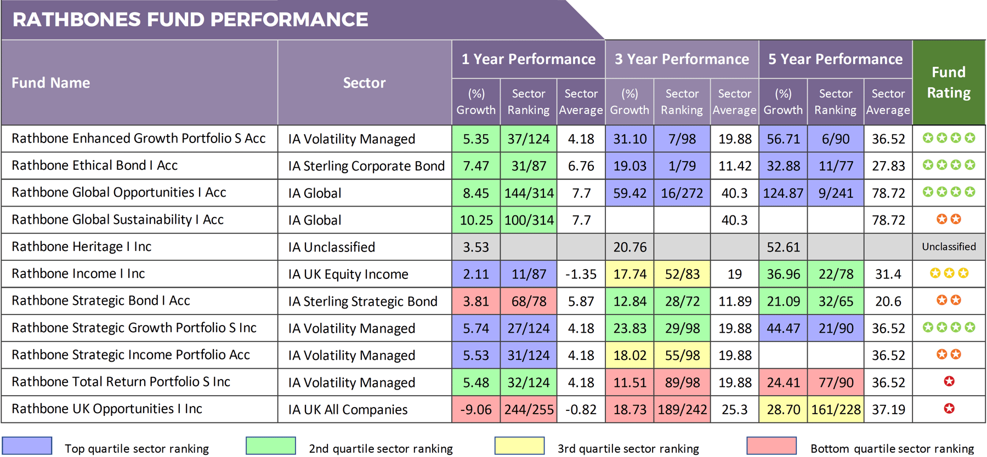Click the red single star for Rathbone Total Return
Screen dimensions: 987x457
tap(949, 381)
